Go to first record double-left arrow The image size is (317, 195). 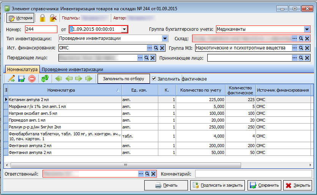[58, 79]
